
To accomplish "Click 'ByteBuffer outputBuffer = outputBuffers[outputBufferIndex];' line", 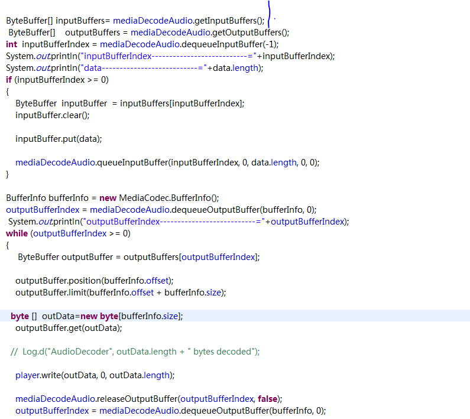I will [x=139, y=257].
